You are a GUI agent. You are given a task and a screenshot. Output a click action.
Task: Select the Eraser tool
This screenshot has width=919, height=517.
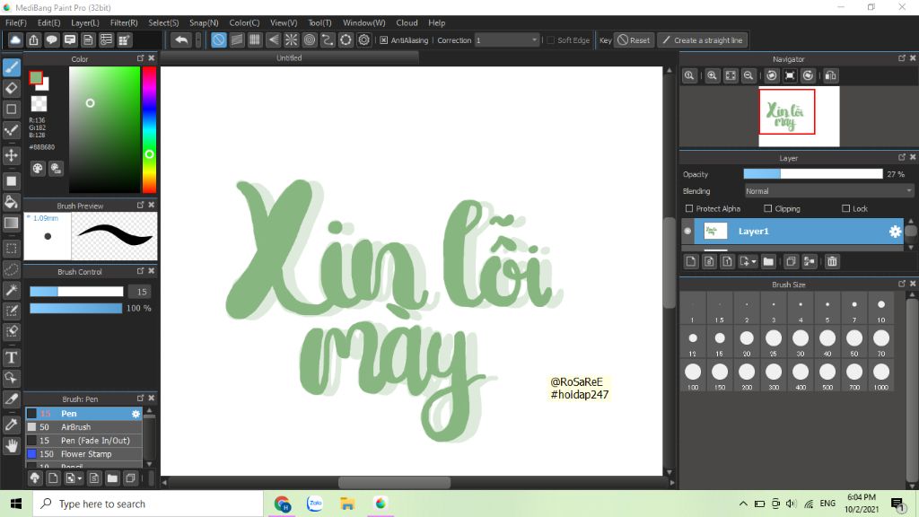tap(12, 89)
